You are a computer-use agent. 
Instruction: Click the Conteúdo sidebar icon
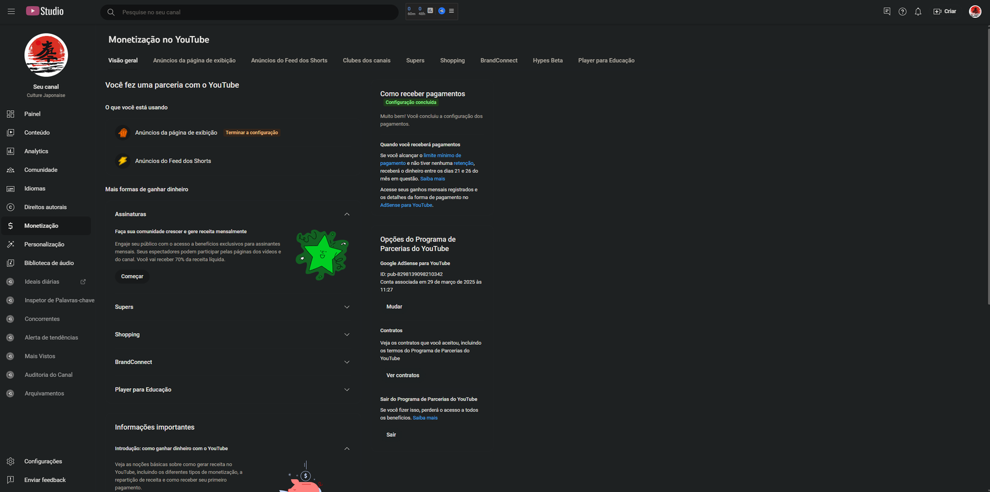point(11,132)
